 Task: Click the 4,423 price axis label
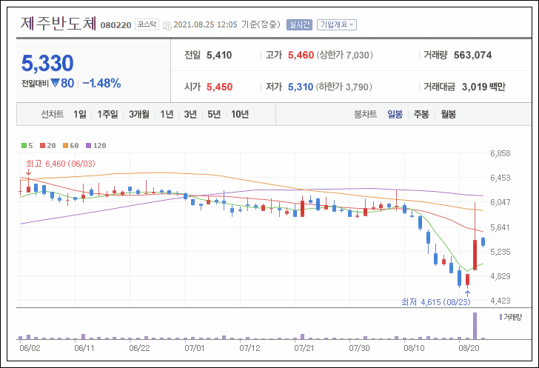(500, 301)
